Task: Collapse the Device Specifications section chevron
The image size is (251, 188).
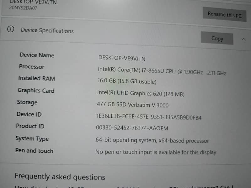Action: (244, 39)
